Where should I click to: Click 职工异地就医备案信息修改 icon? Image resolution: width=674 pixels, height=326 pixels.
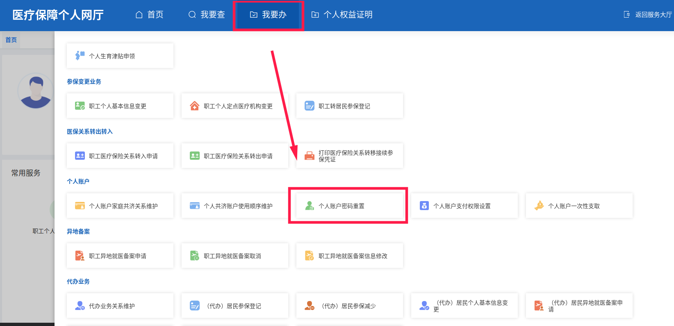pos(310,256)
